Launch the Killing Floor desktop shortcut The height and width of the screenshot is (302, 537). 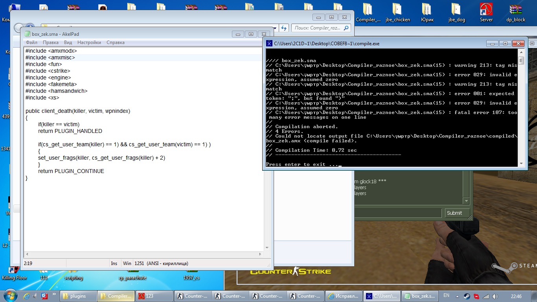click(x=14, y=273)
